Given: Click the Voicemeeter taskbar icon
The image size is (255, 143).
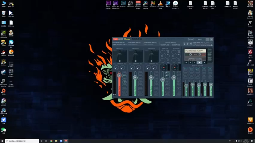Looking at the screenshot, I should (66, 141).
